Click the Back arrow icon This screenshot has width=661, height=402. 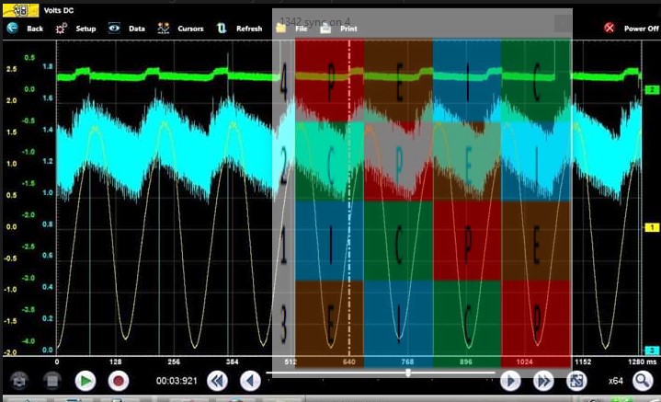pos(13,29)
